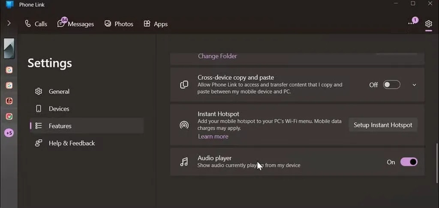Click the Audio player title
Viewport: 439px width, 208px height.
(214, 158)
